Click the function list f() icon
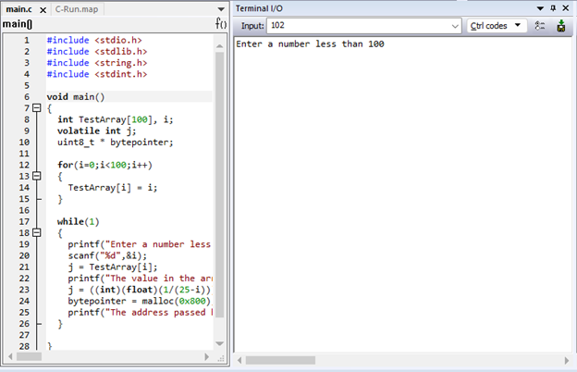 pyautogui.click(x=221, y=23)
